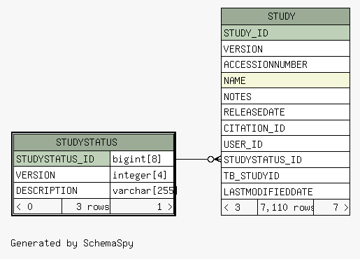
Task: Select the DESCRIPTION column in STUDYSTATUS
Action: [62, 190]
